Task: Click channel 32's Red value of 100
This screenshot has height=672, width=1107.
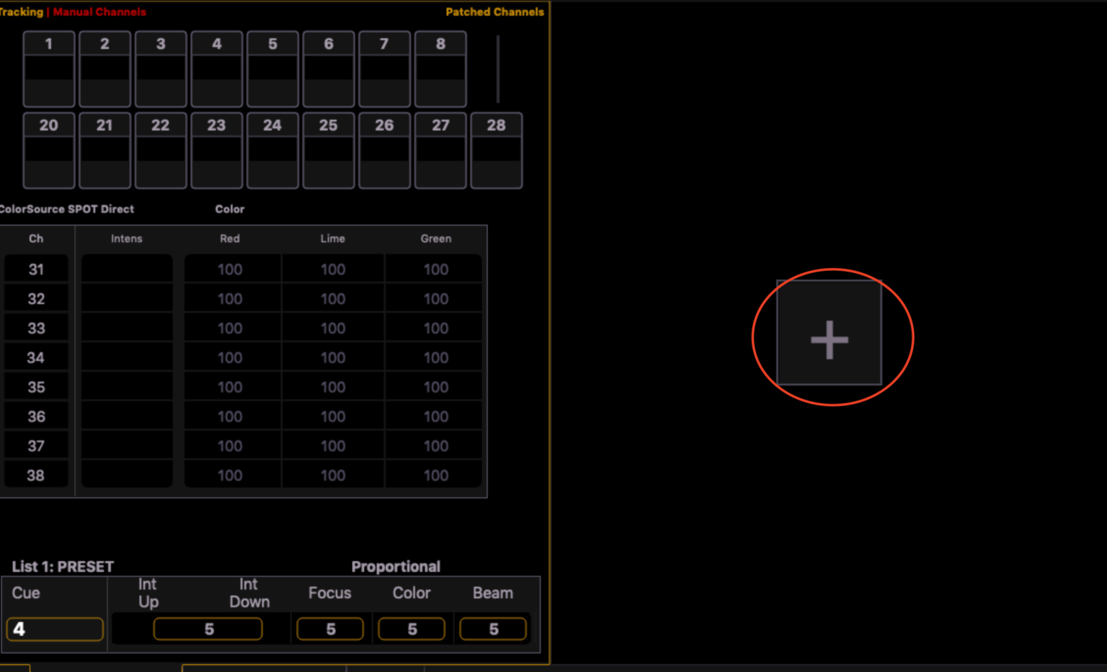Action: tap(229, 298)
